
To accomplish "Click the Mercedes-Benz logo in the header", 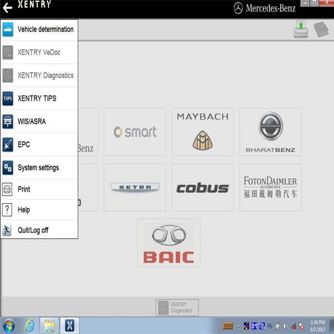I will [x=264, y=8].
